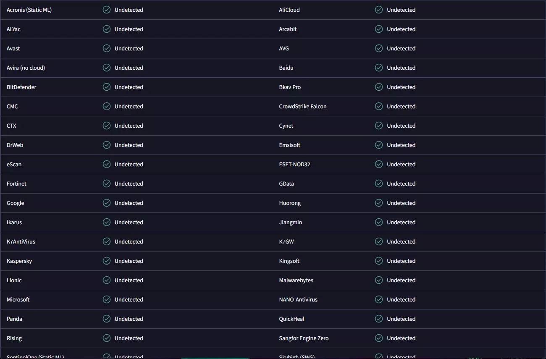546x359 pixels.
Task: Click the check icon in BitDefender row
Action: coord(107,87)
